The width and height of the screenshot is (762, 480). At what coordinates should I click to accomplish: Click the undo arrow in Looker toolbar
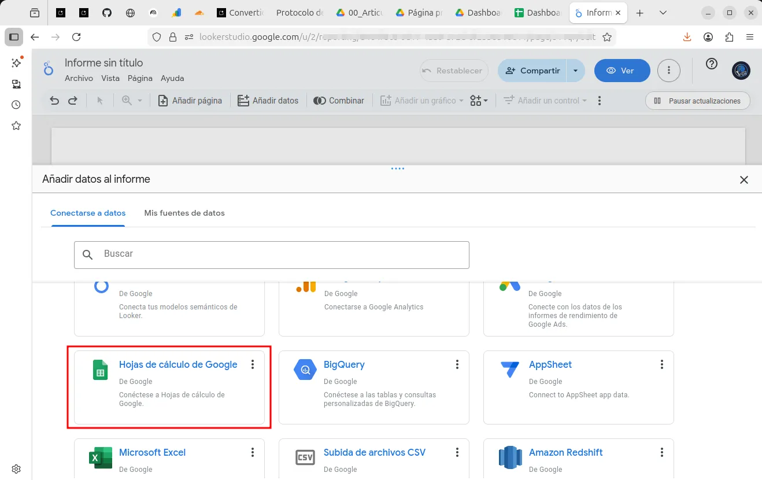pos(54,101)
